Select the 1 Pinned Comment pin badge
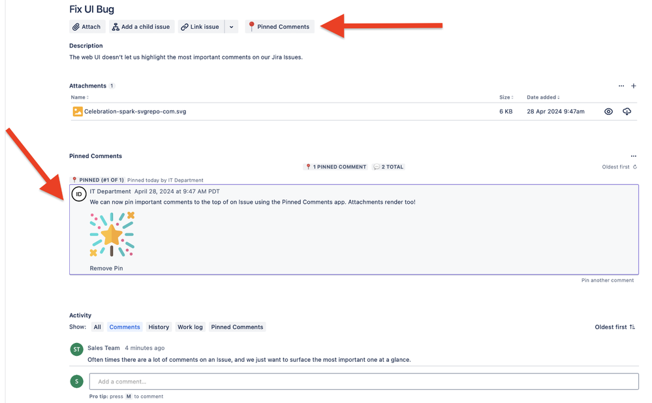Screen dimensions: 652x403 [335, 167]
